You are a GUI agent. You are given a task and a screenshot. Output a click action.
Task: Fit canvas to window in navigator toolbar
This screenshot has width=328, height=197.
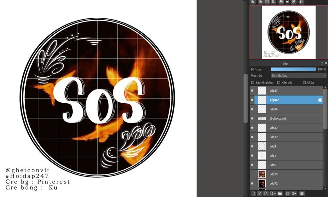pos(267,2)
